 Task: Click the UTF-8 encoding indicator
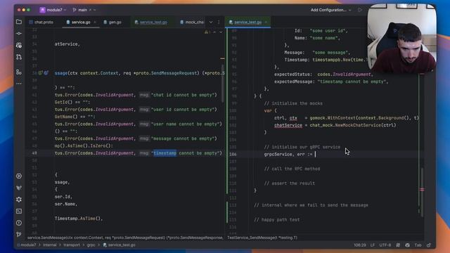pyautogui.click(x=385, y=245)
